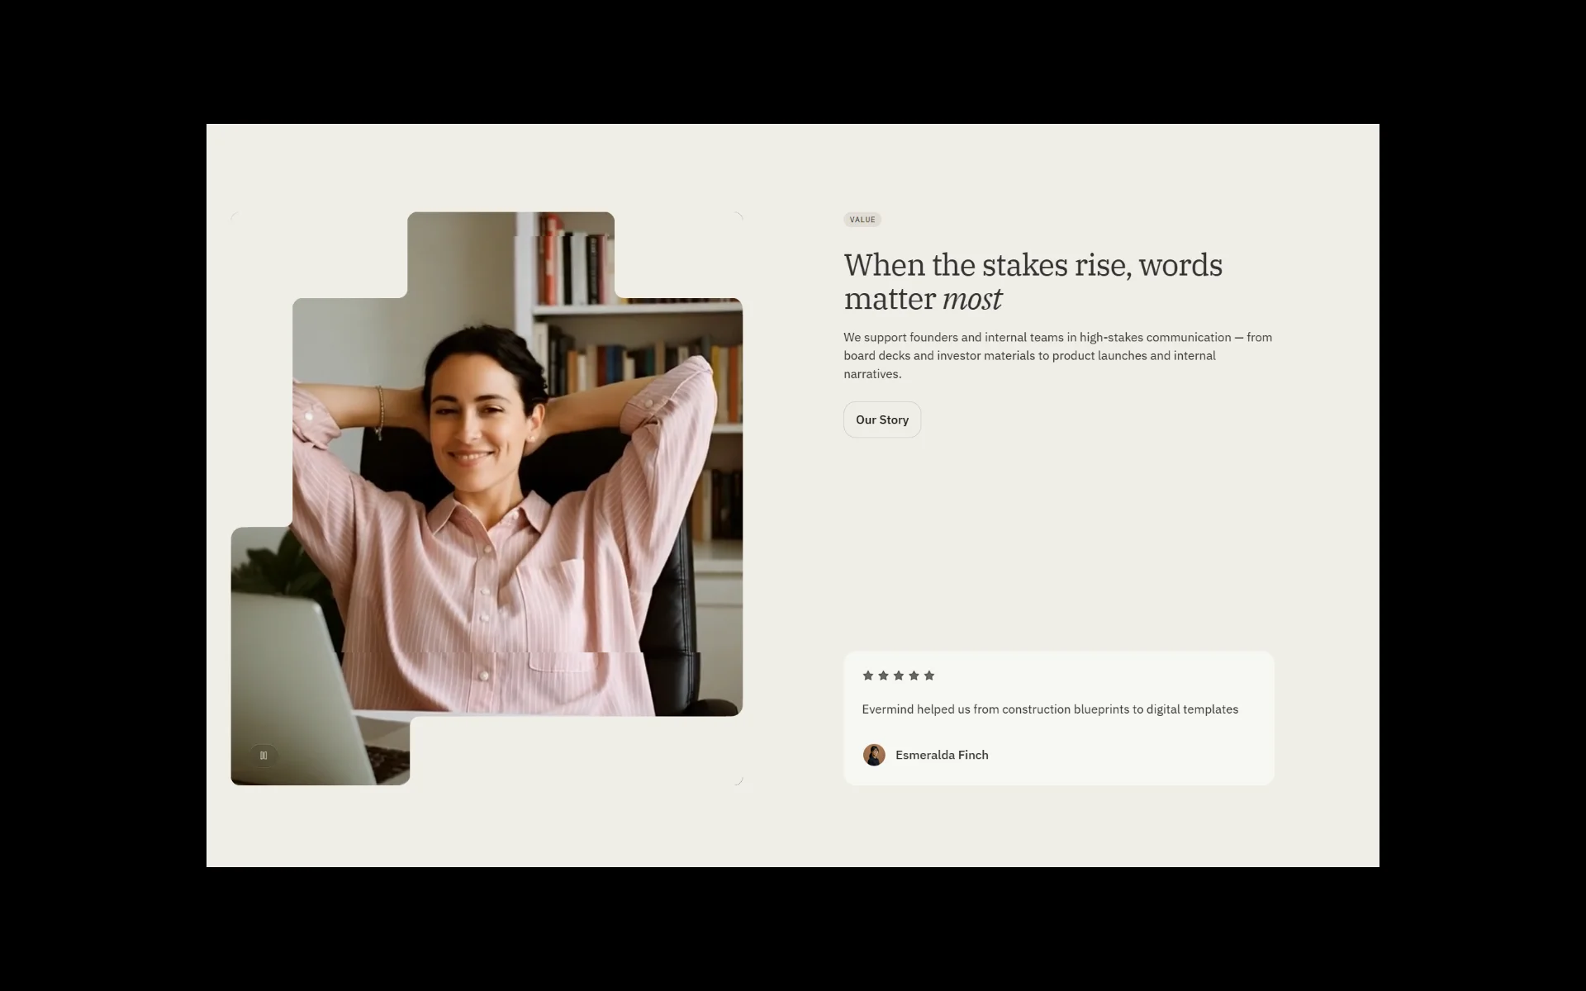Click the fourth rating star
Screen dimensions: 1586x991
(914, 676)
